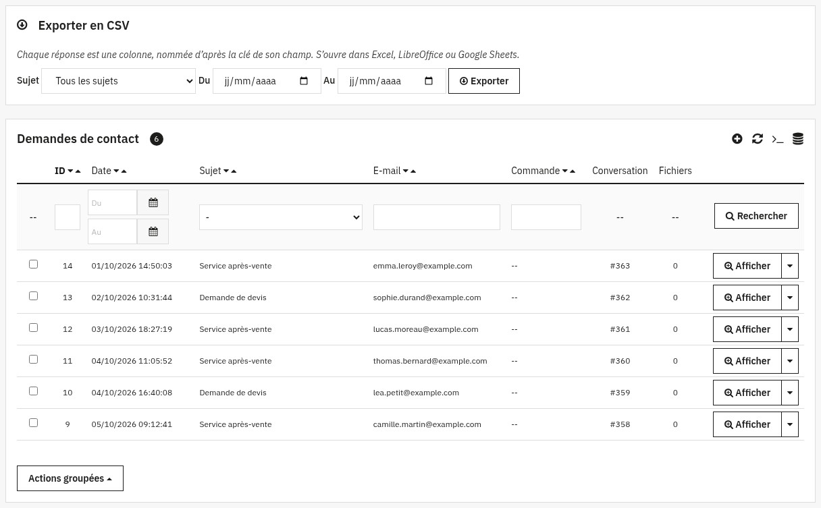View request ID 9 with Afficher
The image size is (821, 508).
[747, 424]
